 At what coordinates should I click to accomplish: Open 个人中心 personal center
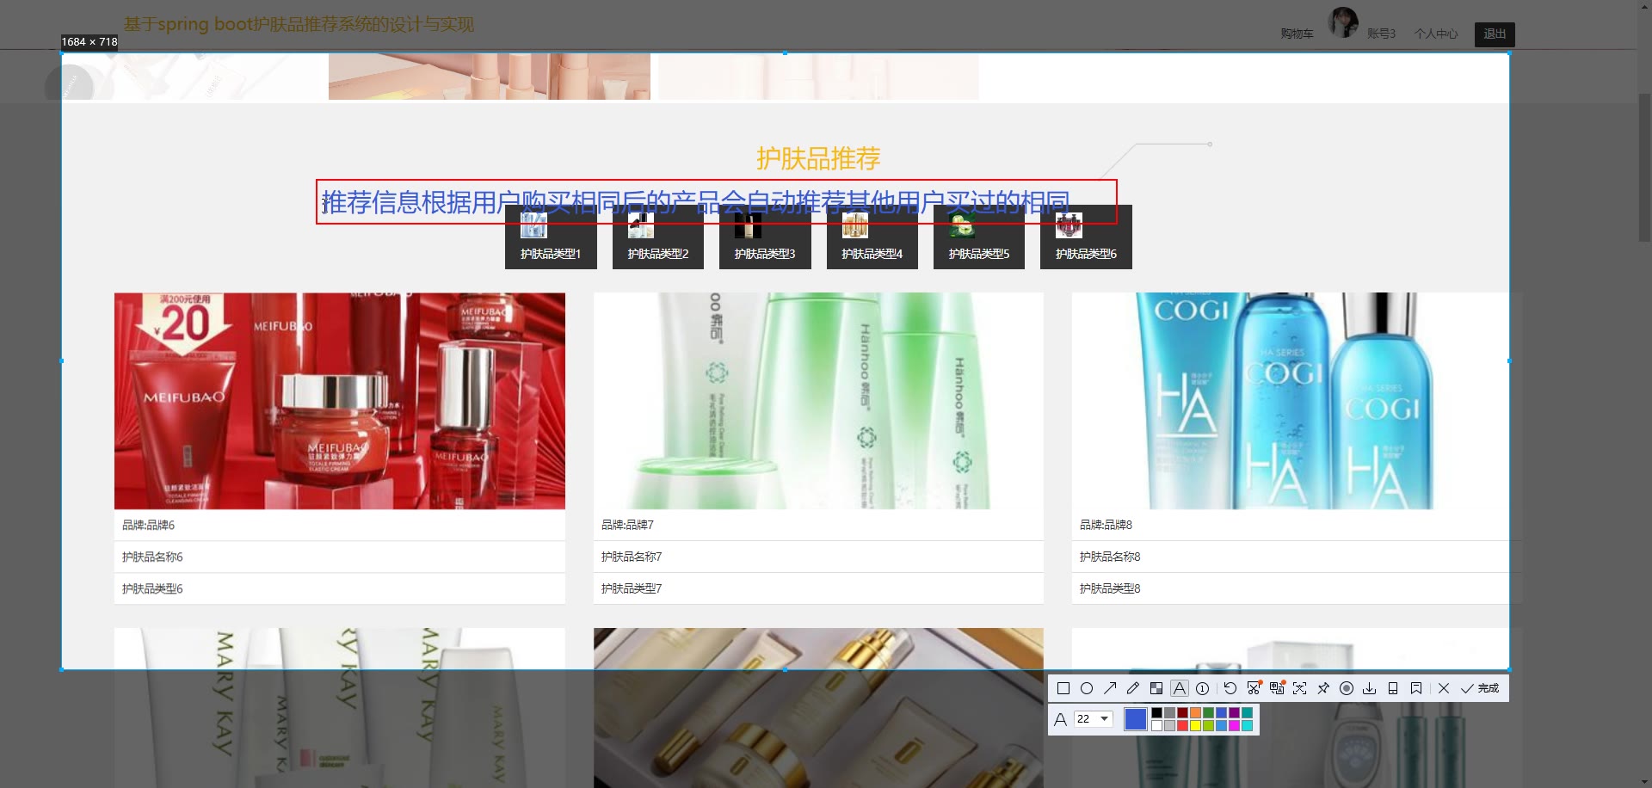pos(1436,34)
